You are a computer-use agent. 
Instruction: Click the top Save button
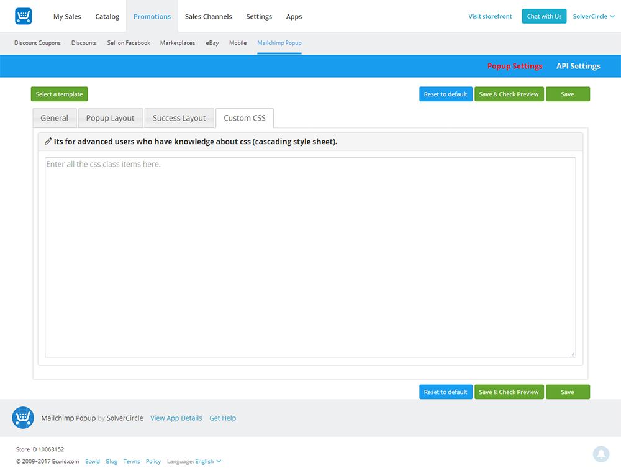(x=568, y=94)
